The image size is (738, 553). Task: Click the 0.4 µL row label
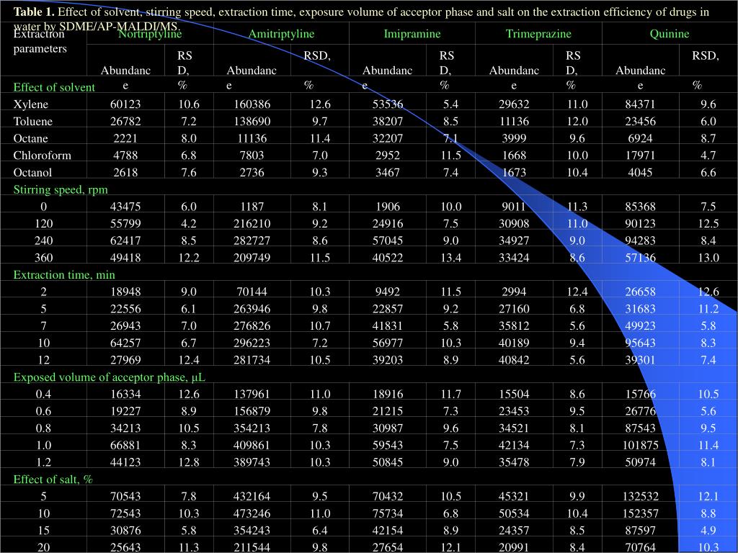coord(43,394)
